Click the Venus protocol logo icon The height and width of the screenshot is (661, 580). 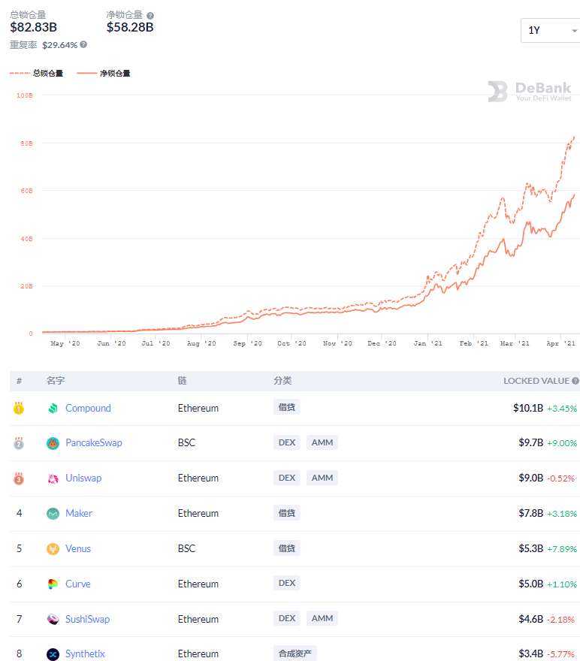tap(53, 549)
